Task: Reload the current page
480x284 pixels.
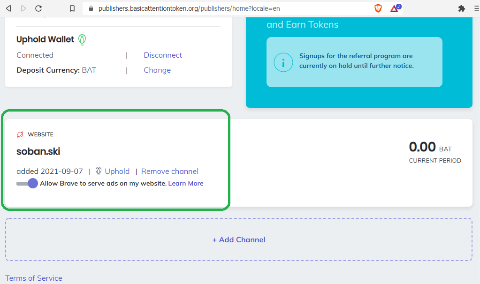Action: click(38, 8)
